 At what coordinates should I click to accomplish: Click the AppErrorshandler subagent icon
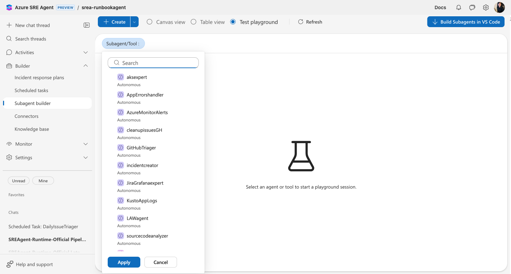pos(120,95)
